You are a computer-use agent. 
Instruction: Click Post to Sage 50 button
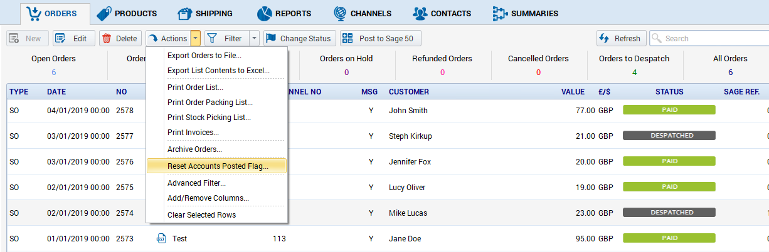[380, 38]
